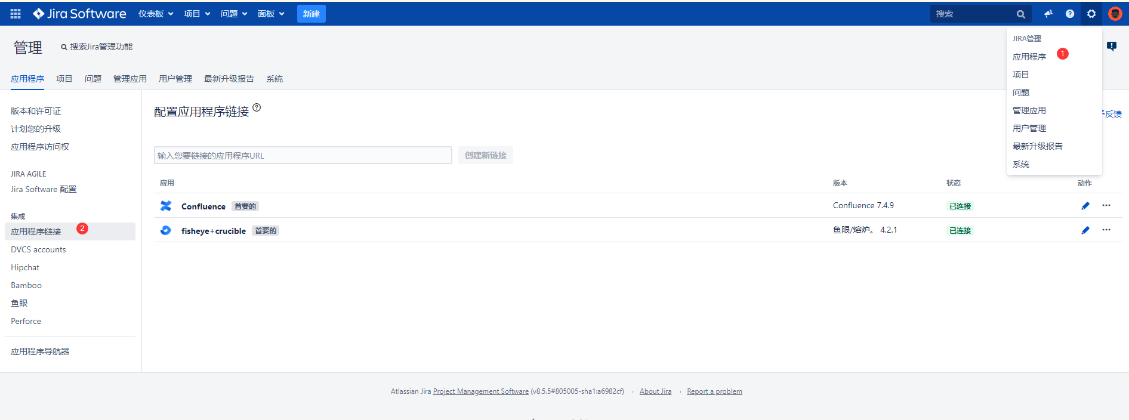The image size is (1129, 420).
Task: Click the Confluence 7.4.9 version cell
Action: (x=863, y=205)
